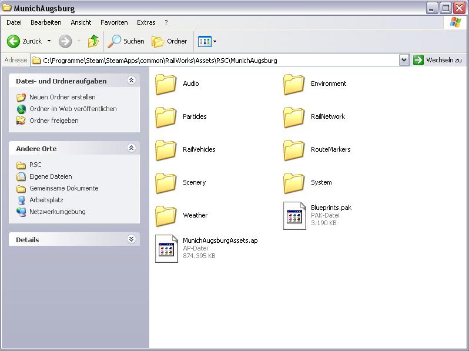Open the Suchen search tool
Screen dimensions: 469x351
pyautogui.click(x=126, y=41)
